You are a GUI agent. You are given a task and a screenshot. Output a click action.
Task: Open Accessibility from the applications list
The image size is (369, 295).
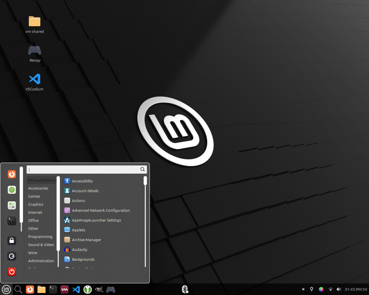tap(103, 181)
